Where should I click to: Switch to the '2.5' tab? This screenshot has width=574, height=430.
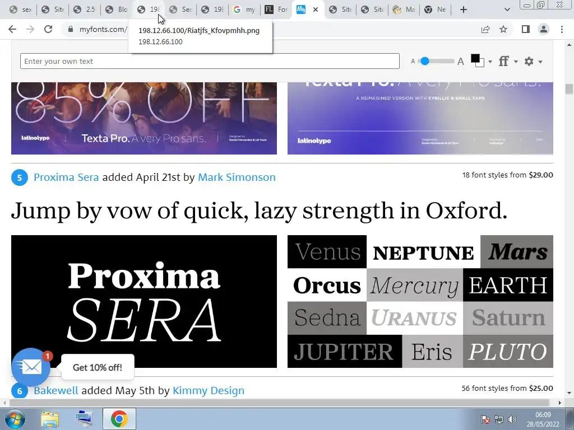pyautogui.click(x=85, y=10)
